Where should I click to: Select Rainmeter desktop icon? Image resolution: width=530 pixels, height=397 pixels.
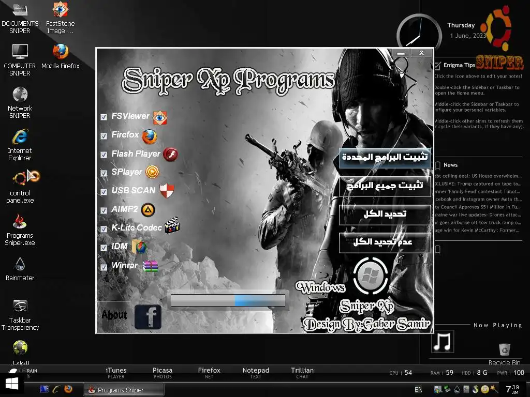(20, 269)
